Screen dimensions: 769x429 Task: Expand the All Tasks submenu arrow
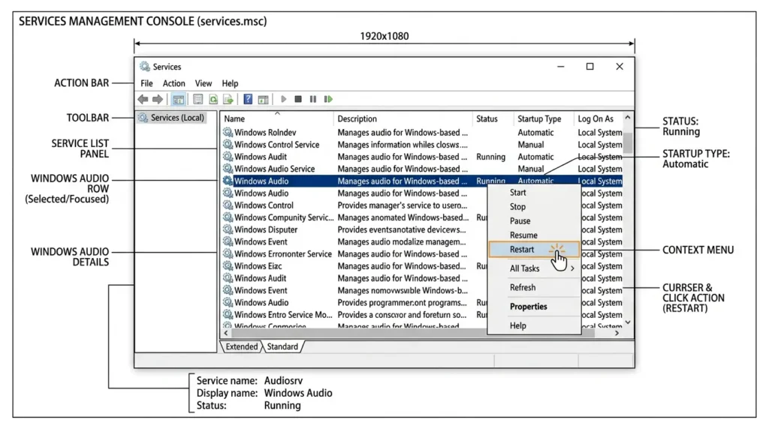pos(572,268)
